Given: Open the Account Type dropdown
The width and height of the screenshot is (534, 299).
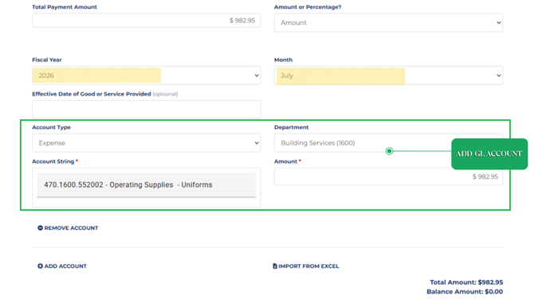Looking at the screenshot, I should [x=147, y=143].
